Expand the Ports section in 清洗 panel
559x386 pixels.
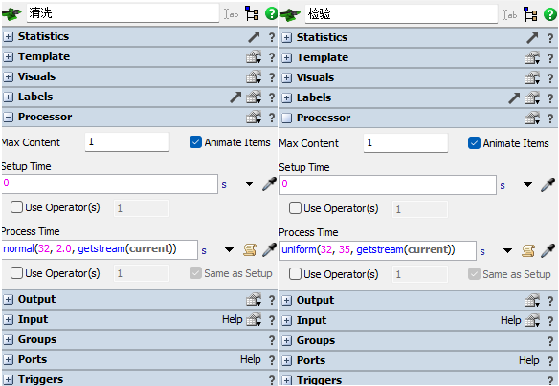[x=9, y=359]
